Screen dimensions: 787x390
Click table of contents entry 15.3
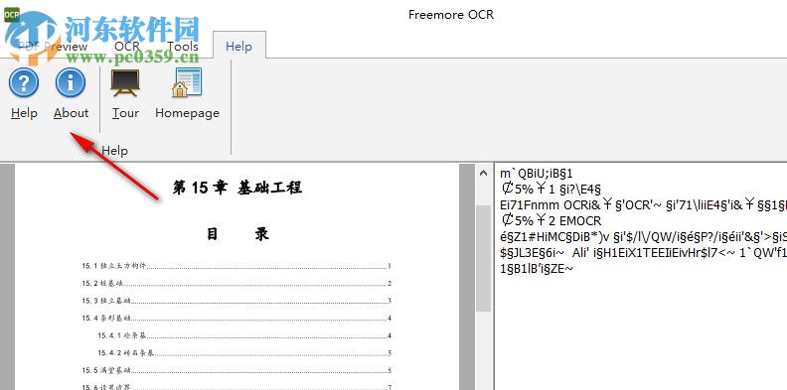tap(236, 301)
